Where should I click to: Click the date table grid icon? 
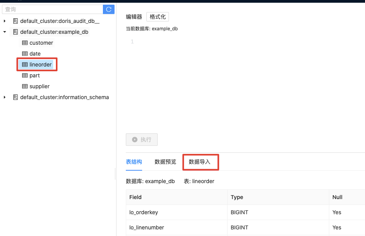pos(25,54)
